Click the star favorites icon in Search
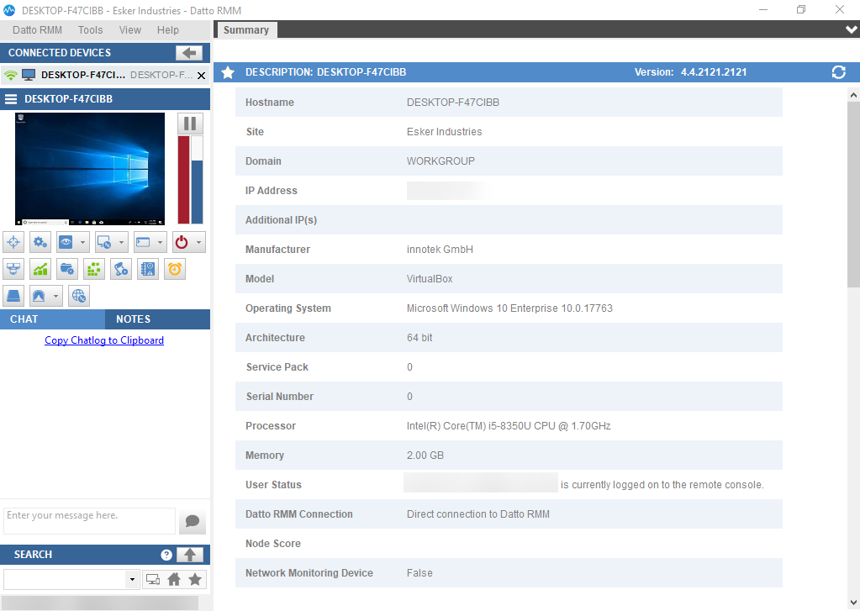The width and height of the screenshot is (860, 611). tap(195, 579)
